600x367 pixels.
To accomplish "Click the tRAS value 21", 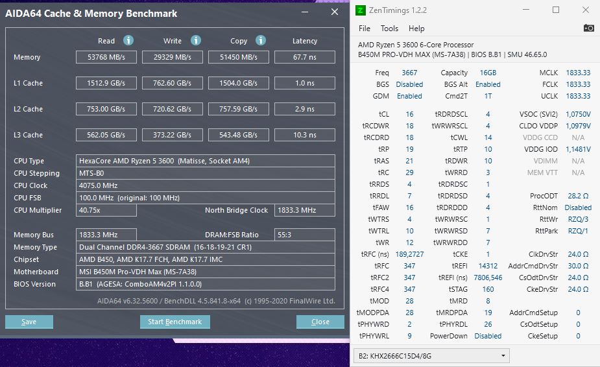I will click(409, 161).
